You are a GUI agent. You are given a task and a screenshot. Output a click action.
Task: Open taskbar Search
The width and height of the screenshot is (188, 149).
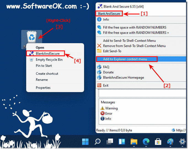(x=98, y=142)
